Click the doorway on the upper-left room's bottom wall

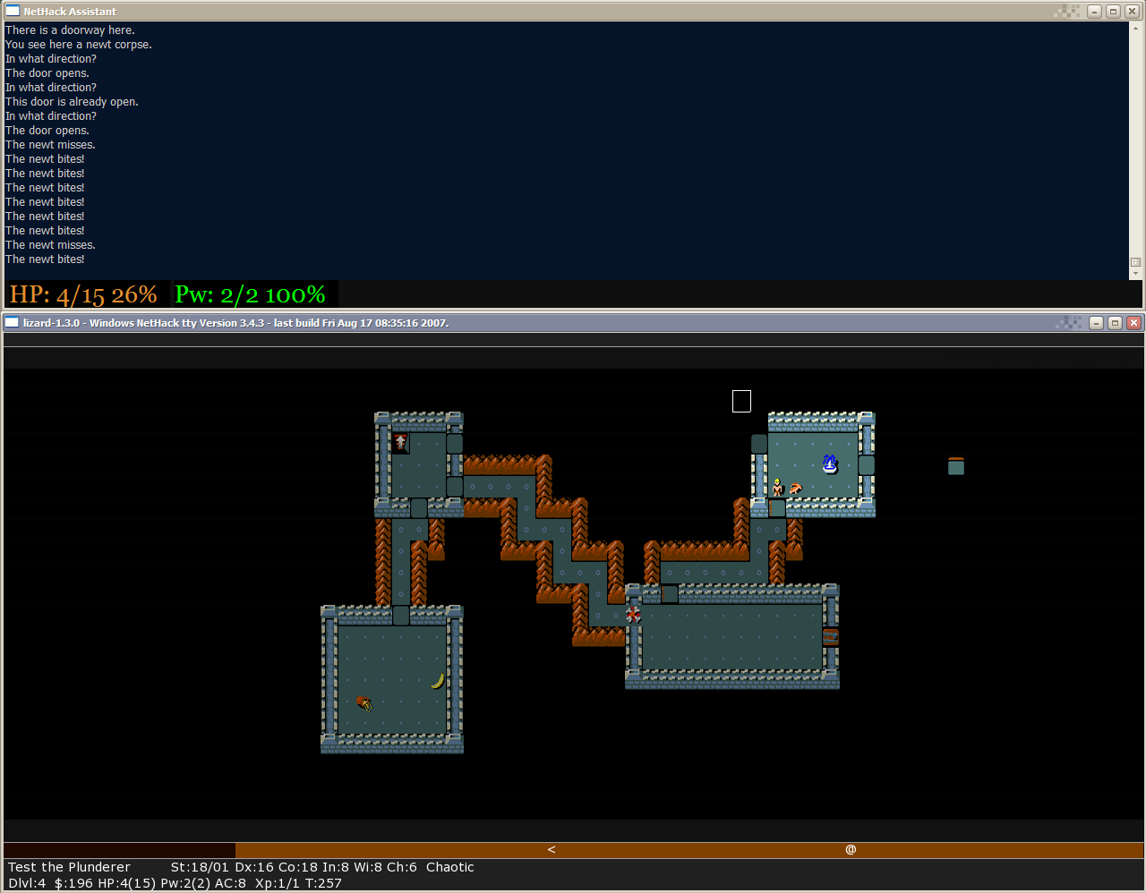(419, 508)
